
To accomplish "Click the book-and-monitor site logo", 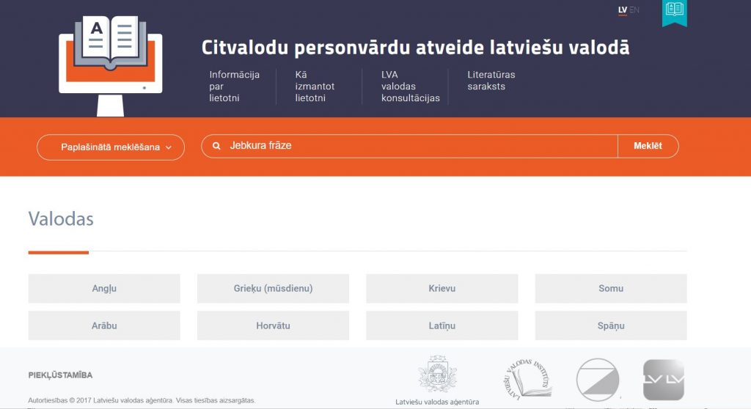I will (x=110, y=65).
